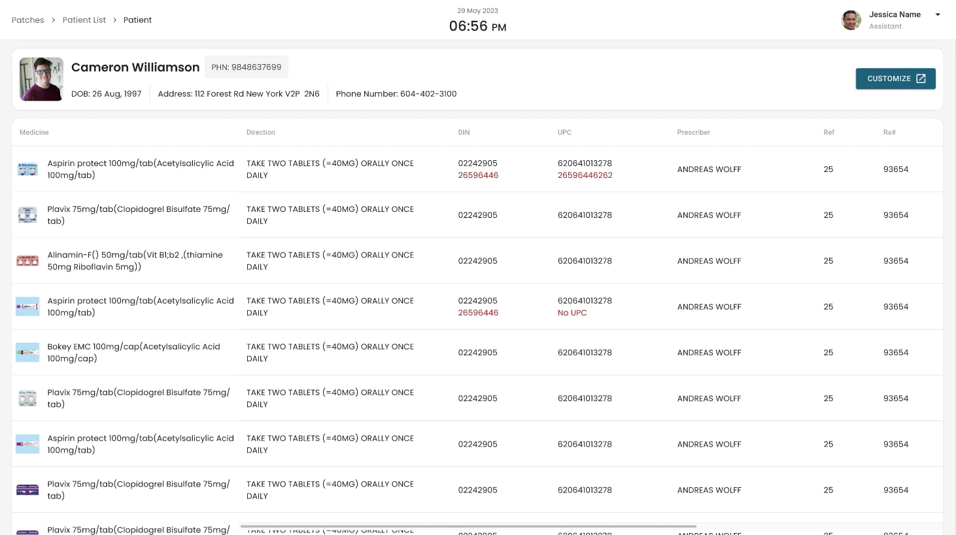Screen dimensions: 956x535
Task: Click Jessica Name's profile avatar
Action: coord(851,20)
